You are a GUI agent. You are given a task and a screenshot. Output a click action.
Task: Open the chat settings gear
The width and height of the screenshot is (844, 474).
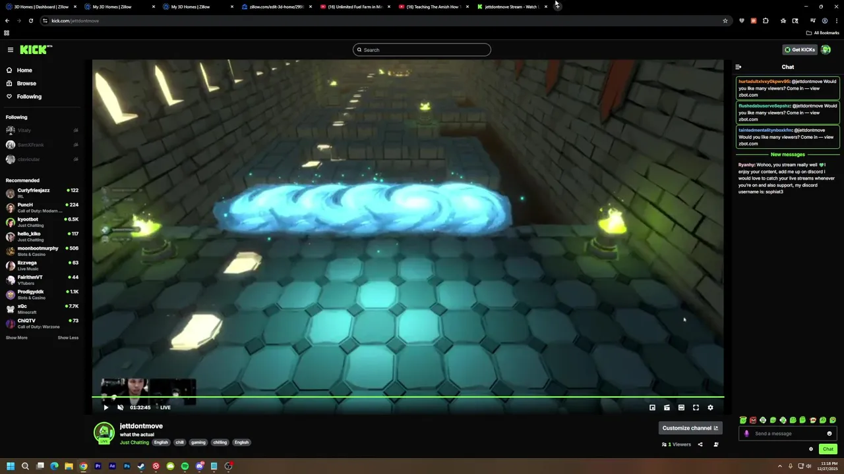point(811,449)
